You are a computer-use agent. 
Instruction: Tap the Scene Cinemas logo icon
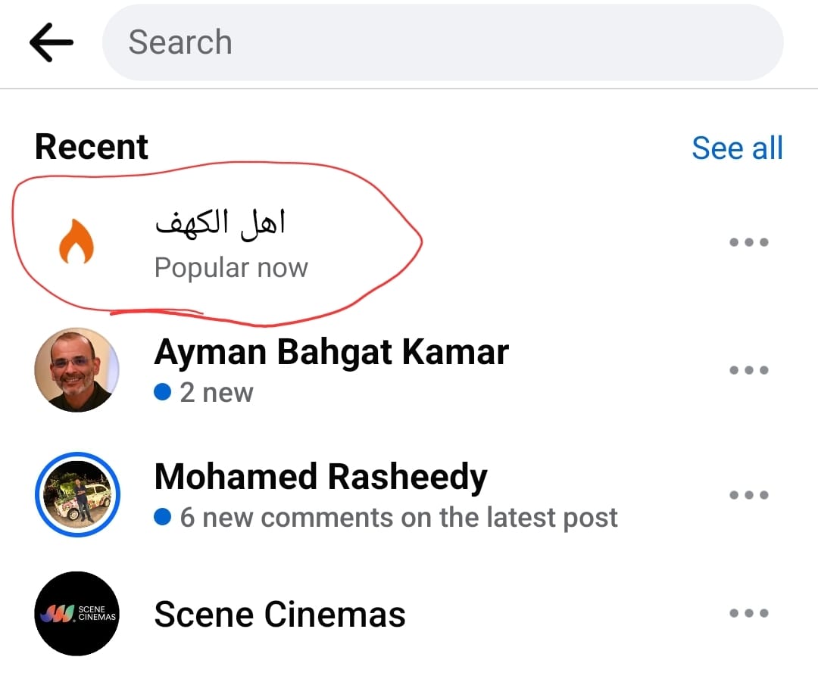[76, 613]
